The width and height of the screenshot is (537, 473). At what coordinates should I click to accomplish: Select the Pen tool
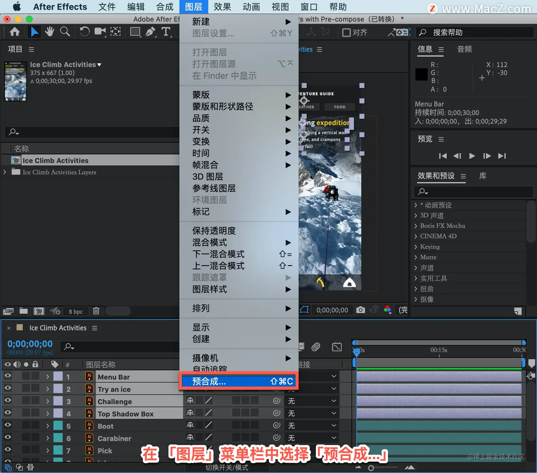tap(151, 32)
